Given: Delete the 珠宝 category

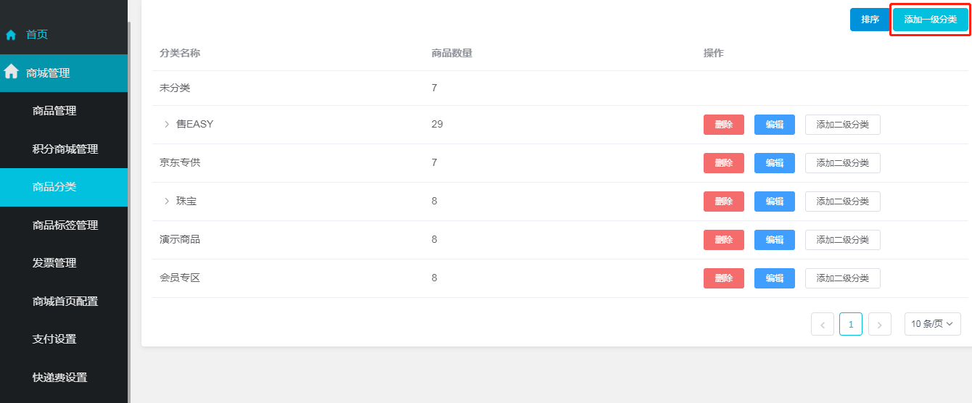Looking at the screenshot, I should point(723,201).
